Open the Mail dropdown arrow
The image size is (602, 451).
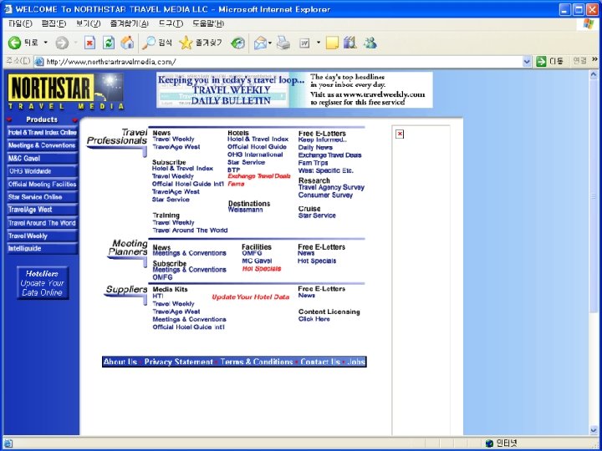[x=270, y=43]
